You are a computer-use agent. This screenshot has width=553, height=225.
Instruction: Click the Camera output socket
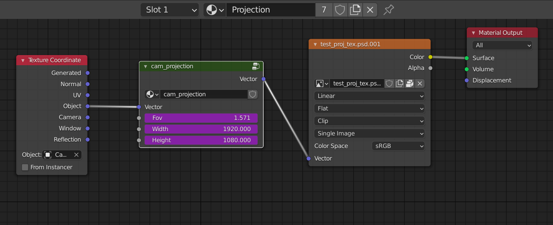(x=88, y=117)
